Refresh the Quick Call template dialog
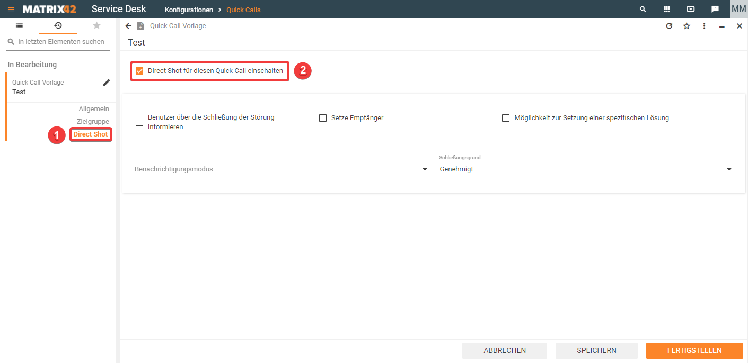The image size is (748, 363). pos(669,26)
